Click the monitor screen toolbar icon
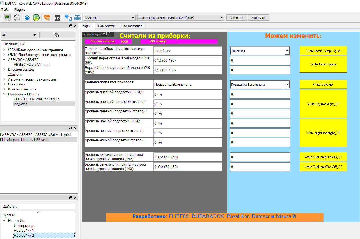Image resolution: width=360 pixels, height=239 pixels. [x=7, y=18]
